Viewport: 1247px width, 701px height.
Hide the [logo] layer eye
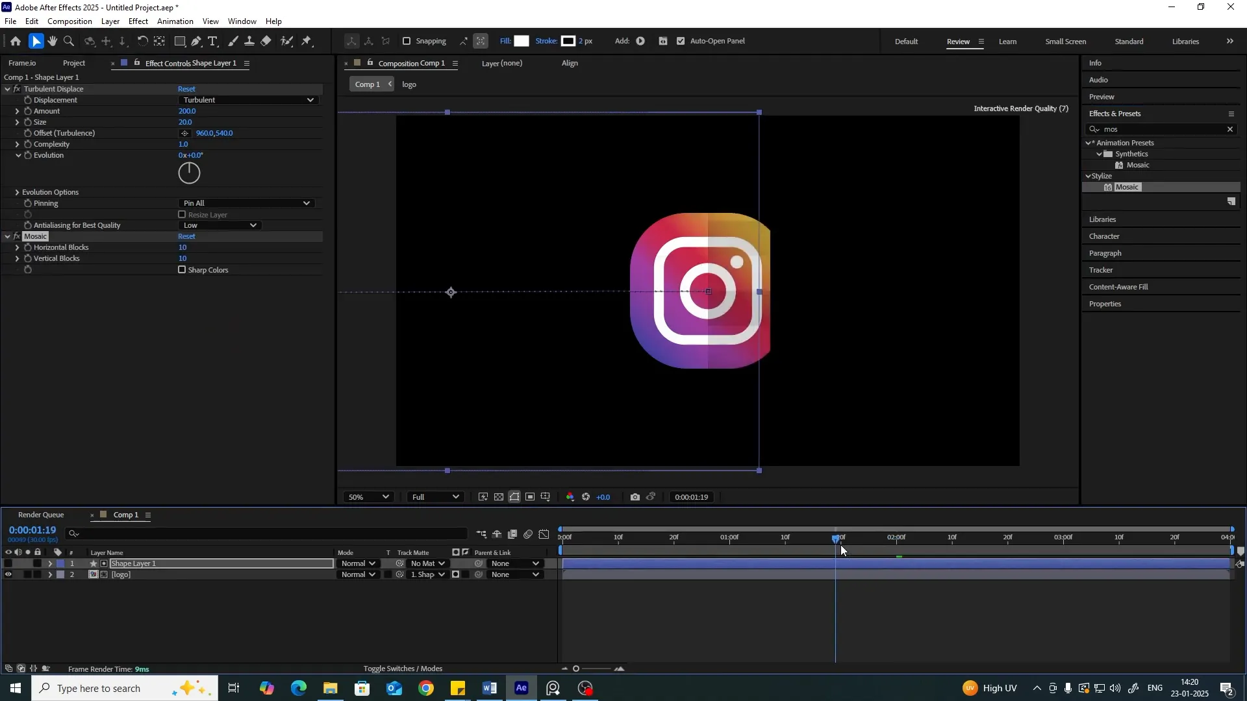[8, 574]
